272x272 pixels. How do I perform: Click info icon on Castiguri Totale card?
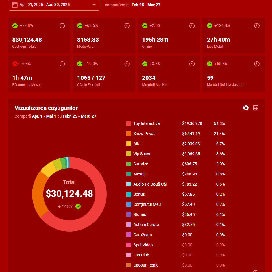coord(62,26)
